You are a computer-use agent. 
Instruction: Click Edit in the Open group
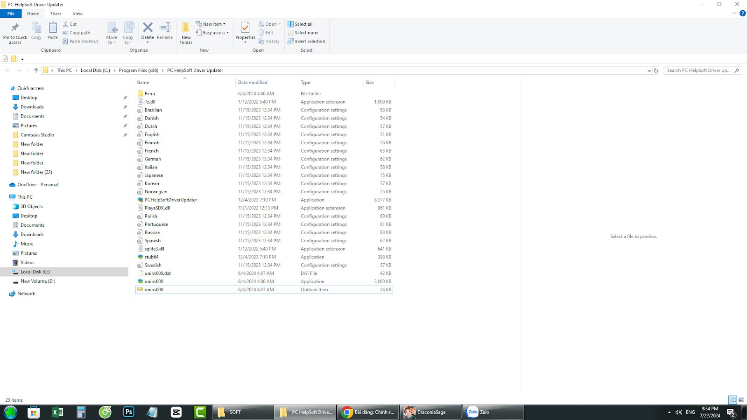coord(266,33)
